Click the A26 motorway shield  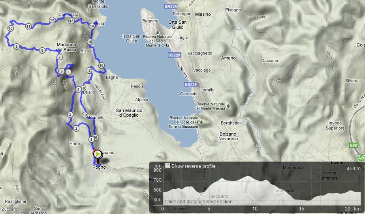[x=361, y=158]
